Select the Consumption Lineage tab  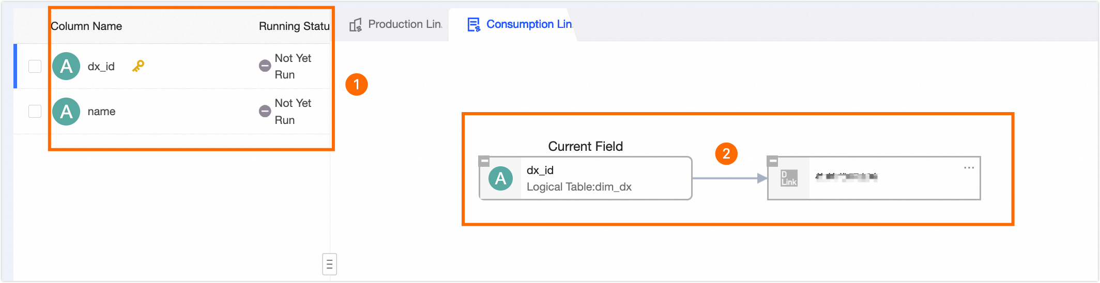(x=528, y=24)
